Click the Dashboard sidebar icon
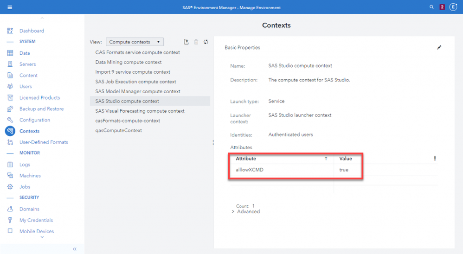This screenshot has width=463, height=254. coord(10,31)
